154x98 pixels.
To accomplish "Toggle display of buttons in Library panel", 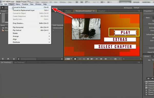I will pos(152,78).
